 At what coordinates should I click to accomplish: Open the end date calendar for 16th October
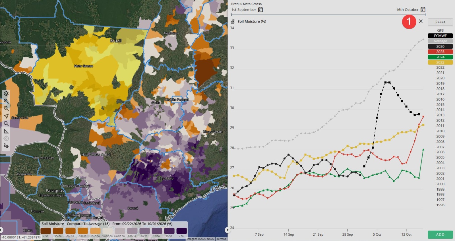click(x=423, y=10)
